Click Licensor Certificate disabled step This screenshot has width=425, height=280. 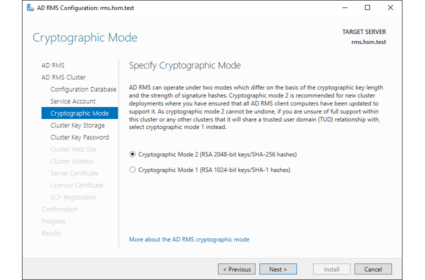(76, 185)
